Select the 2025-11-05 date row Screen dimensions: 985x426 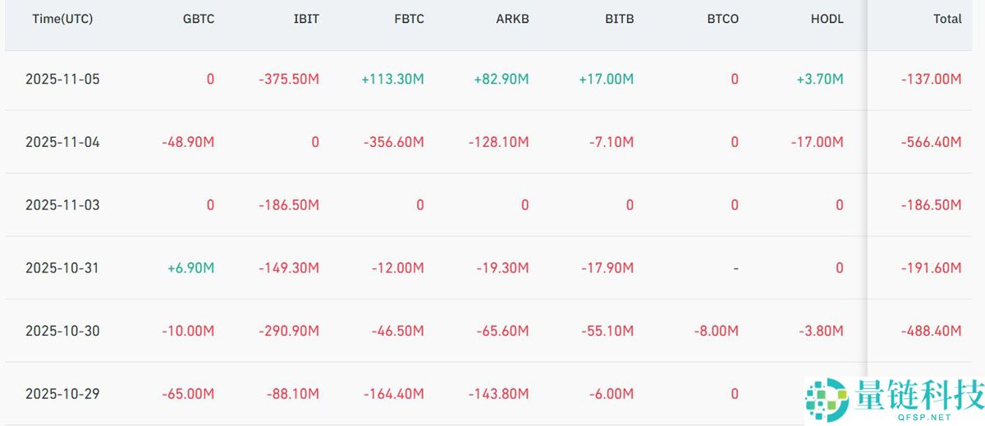[x=62, y=80]
